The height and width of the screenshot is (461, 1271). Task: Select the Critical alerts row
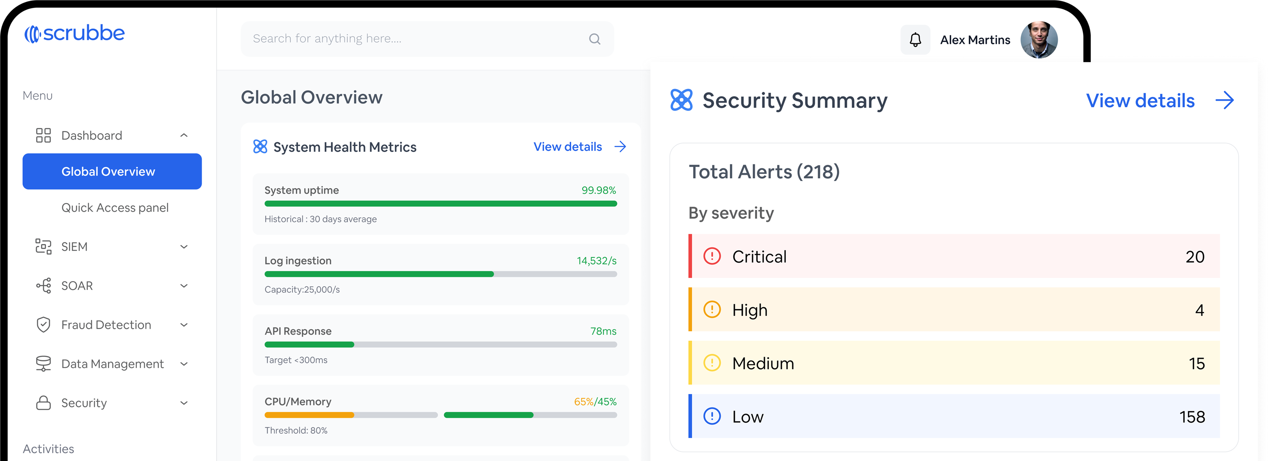tap(954, 256)
